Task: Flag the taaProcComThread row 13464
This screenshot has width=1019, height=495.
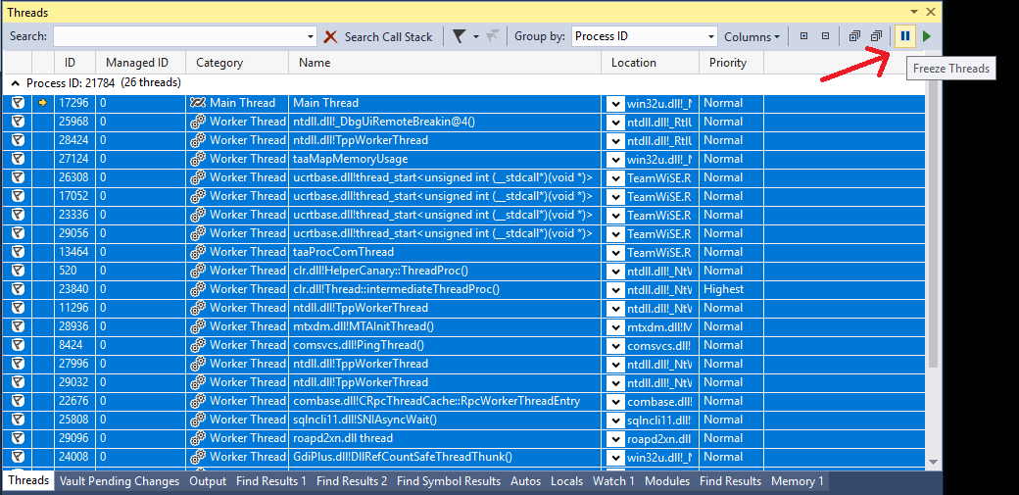Action: click(18, 252)
